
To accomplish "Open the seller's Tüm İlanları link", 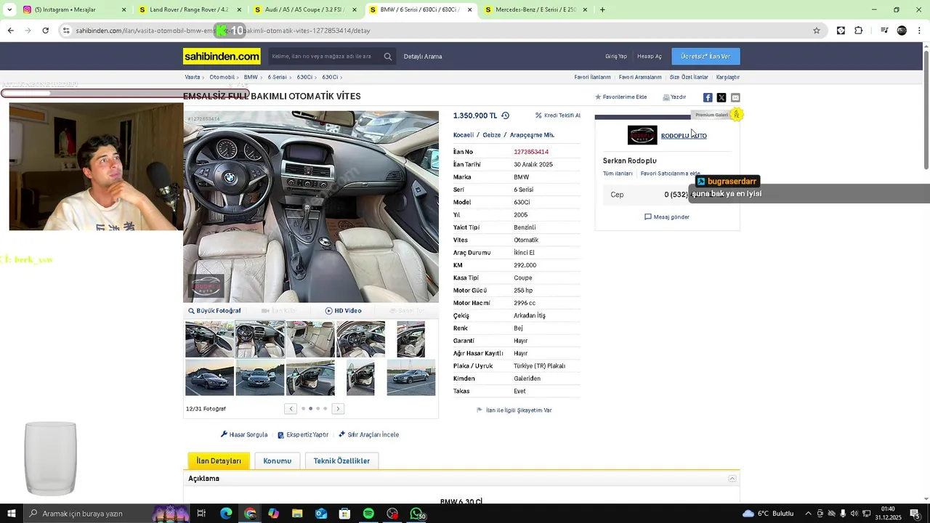I will (x=618, y=174).
